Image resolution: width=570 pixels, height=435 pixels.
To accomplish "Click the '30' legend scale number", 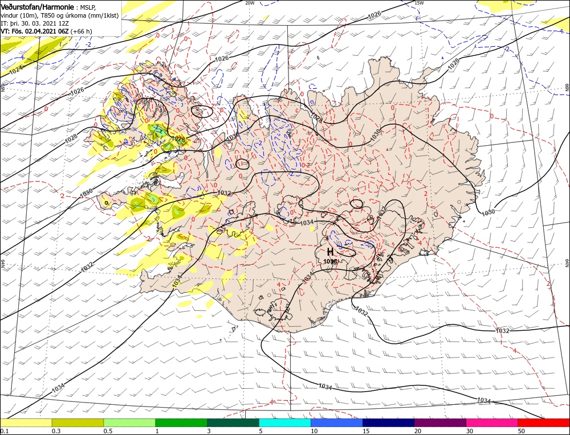I will [x=470, y=430].
